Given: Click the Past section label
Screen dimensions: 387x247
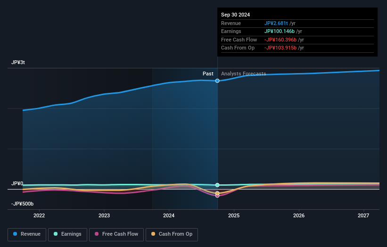Looking at the screenshot, I should [208, 74].
